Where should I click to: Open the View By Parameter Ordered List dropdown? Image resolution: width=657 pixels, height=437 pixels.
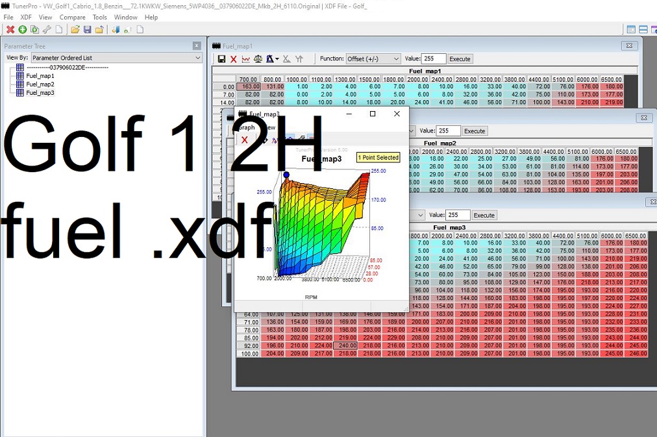(x=117, y=58)
